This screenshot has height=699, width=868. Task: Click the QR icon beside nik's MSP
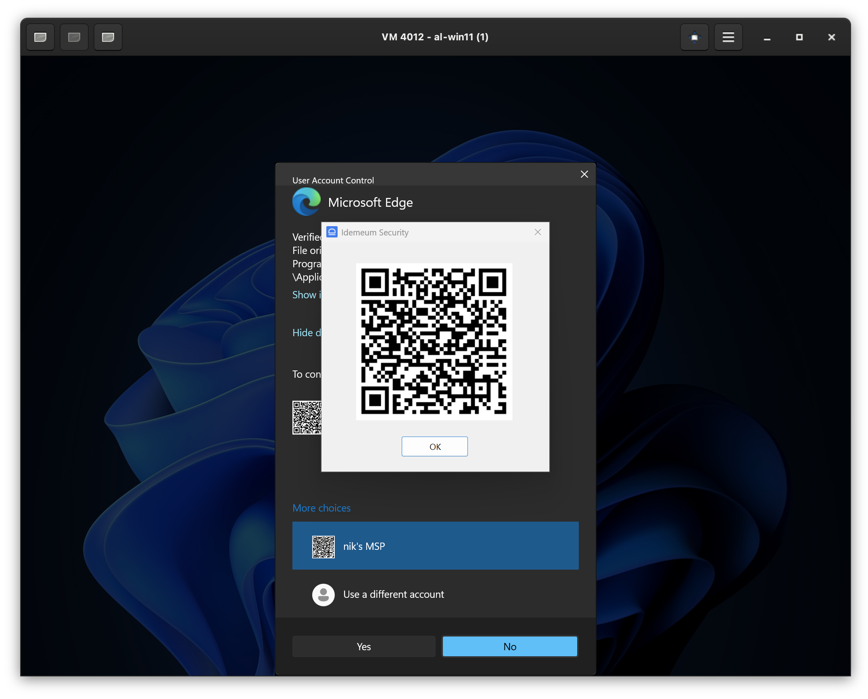tap(323, 547)
